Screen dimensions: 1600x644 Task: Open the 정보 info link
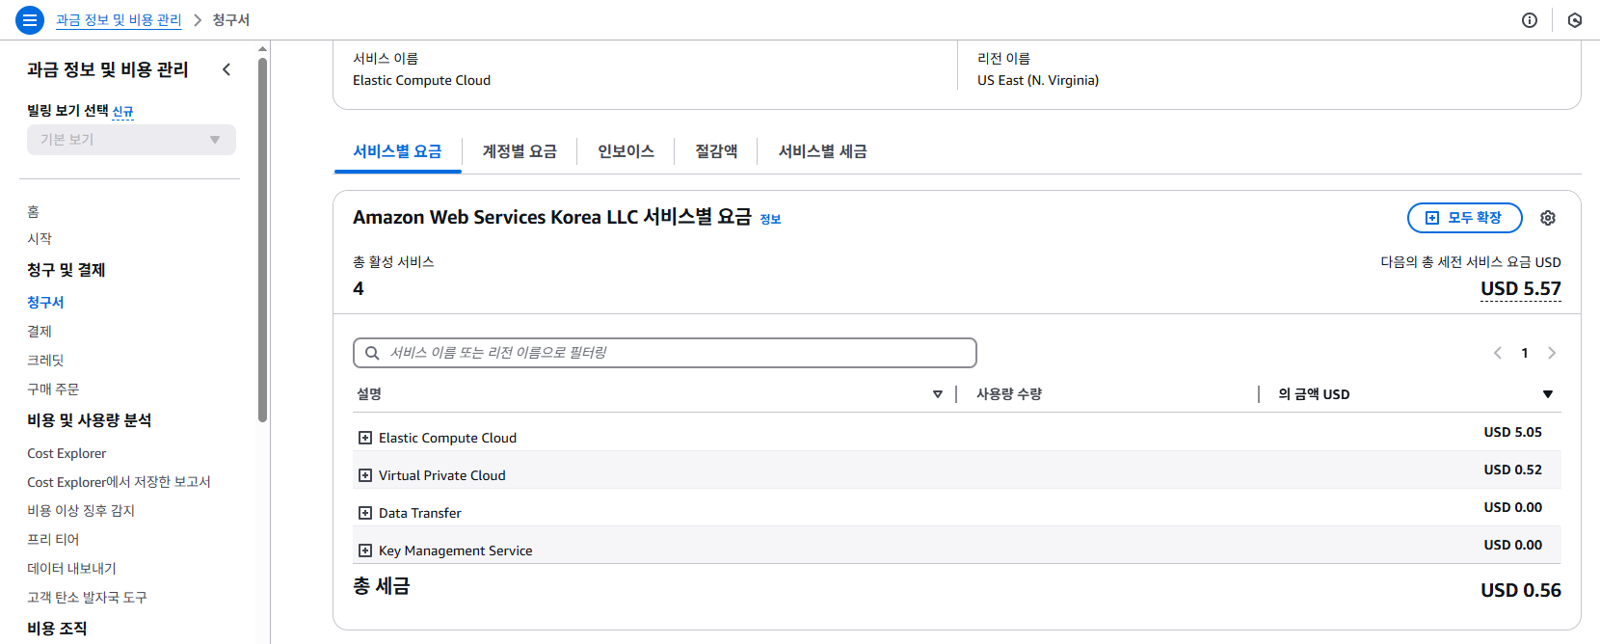tap(770, 220)
